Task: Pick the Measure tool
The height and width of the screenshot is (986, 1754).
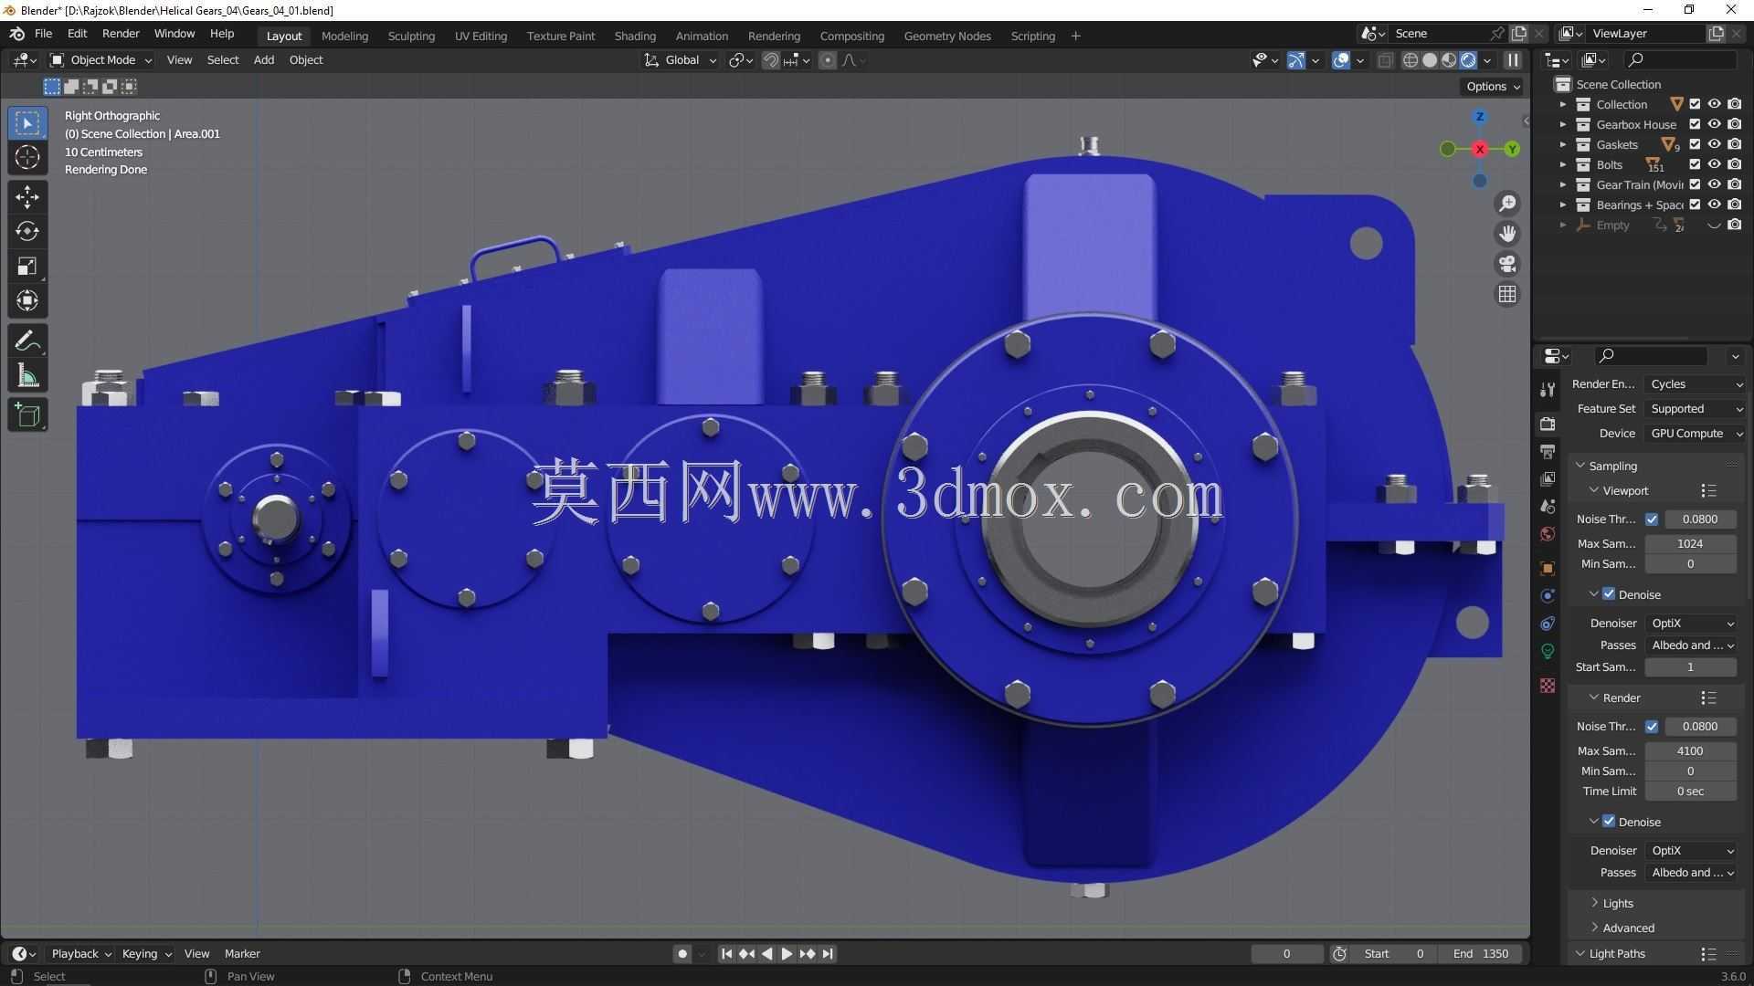Action: pyautogui.click(x=27, y=376)
